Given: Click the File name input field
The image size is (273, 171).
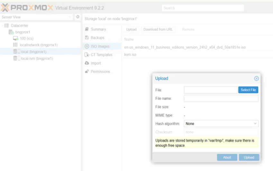Looking at the screenshot, I should [221, 98].
